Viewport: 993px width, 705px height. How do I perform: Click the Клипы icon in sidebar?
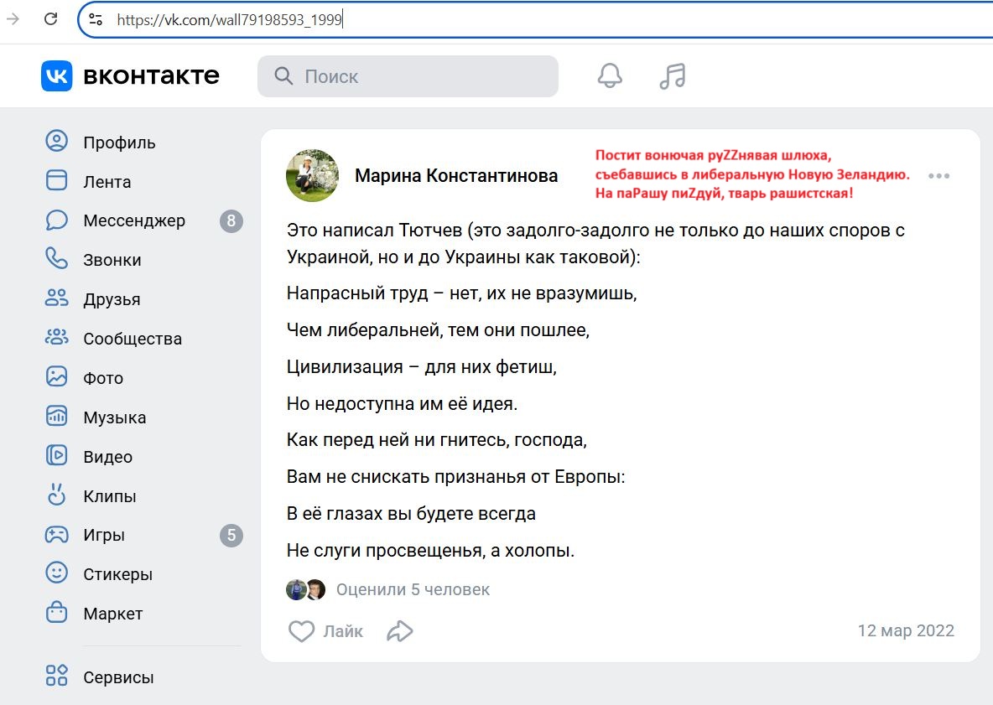56,495
